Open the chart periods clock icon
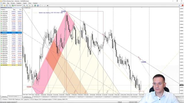Screen dimensions: 184x103 pos(38,5)
